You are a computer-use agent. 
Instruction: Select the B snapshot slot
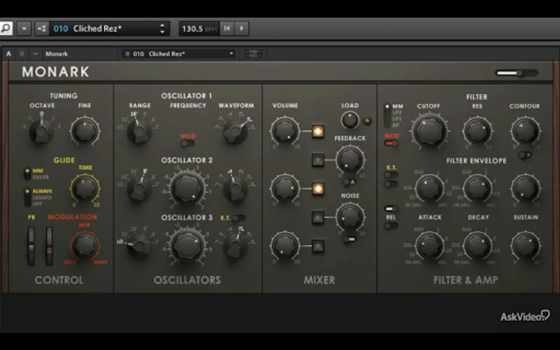[22, 54]
